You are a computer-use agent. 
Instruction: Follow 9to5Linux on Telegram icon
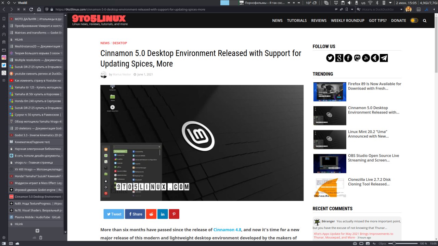coord(384,58)
